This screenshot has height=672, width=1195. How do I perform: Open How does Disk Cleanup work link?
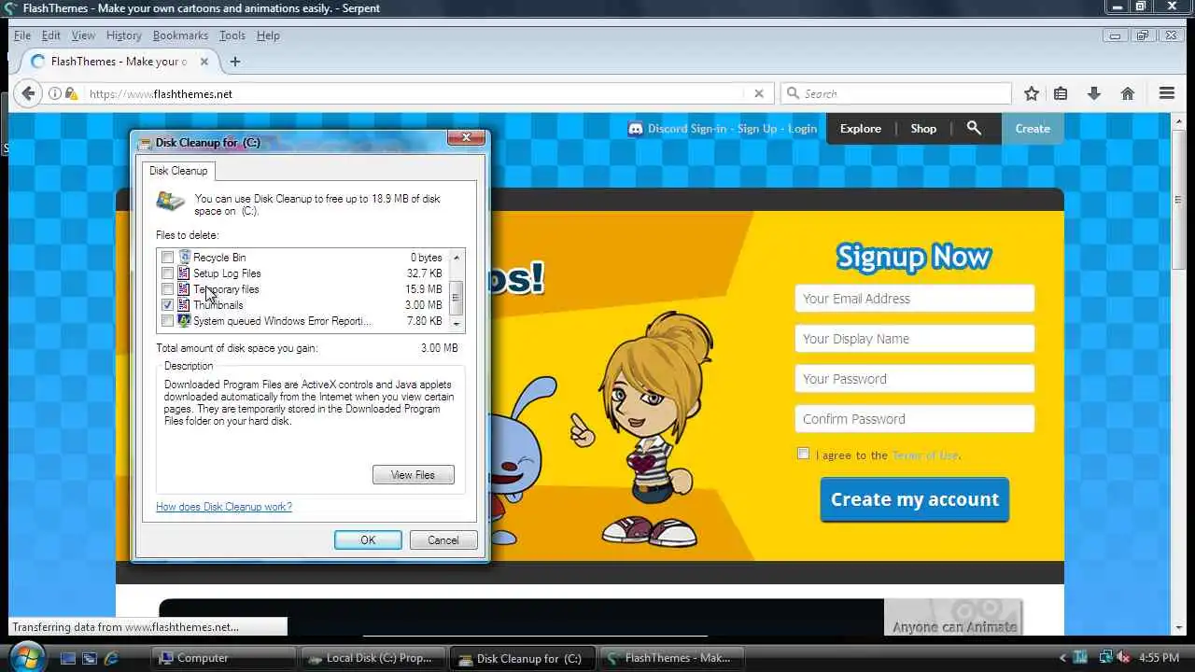pyautogui.click(x=224, y=507)
